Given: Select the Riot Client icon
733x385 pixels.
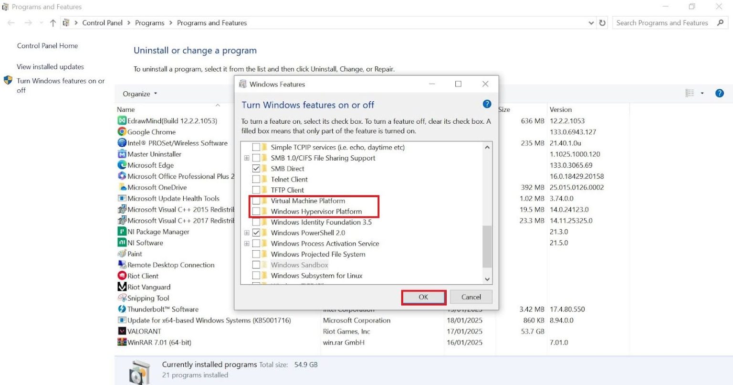Looking at the screenshot, I should tap(122, 276).
